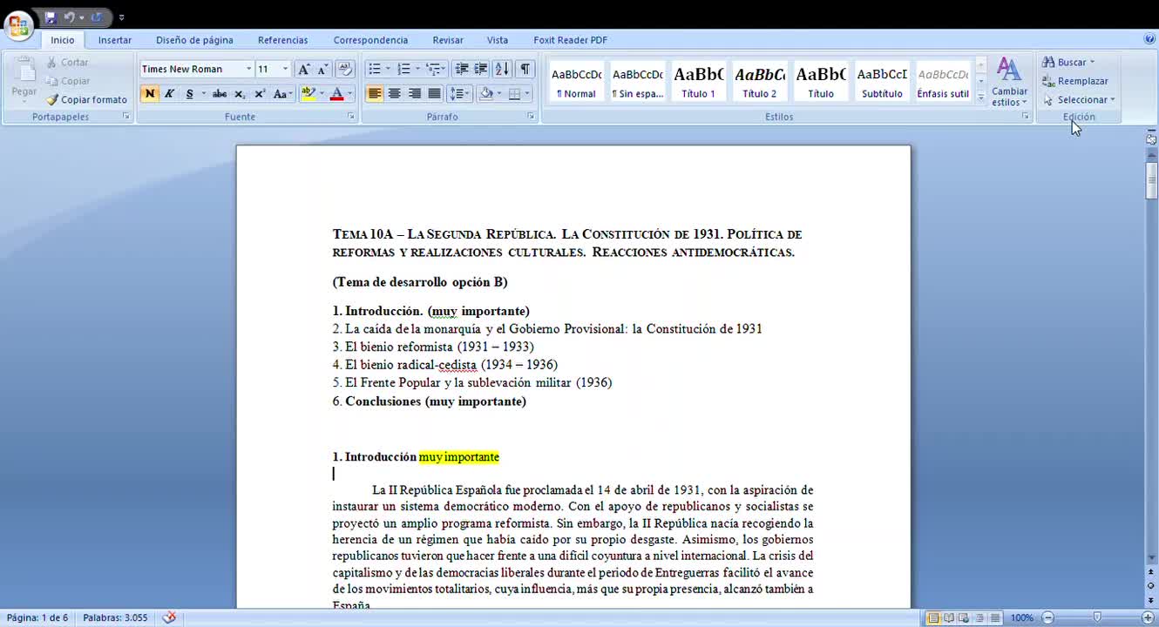Viewport: 1159px width, 627px height.
Task: Switch to Diseño de página tab
Action: pos(194,40)
